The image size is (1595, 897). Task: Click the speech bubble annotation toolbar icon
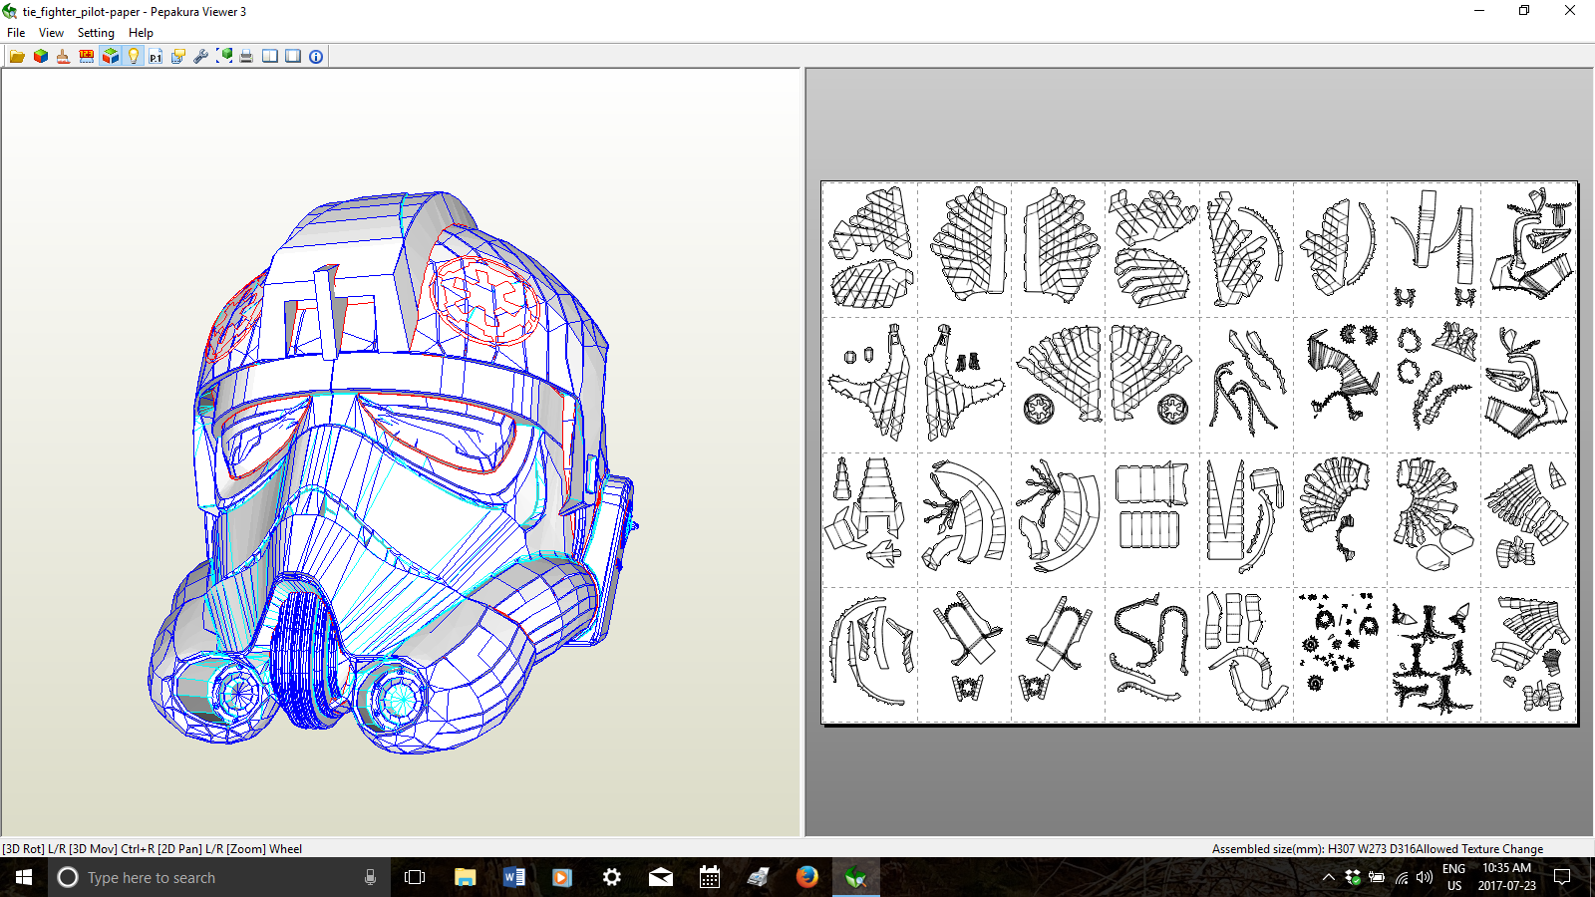[x=178, y=57]
